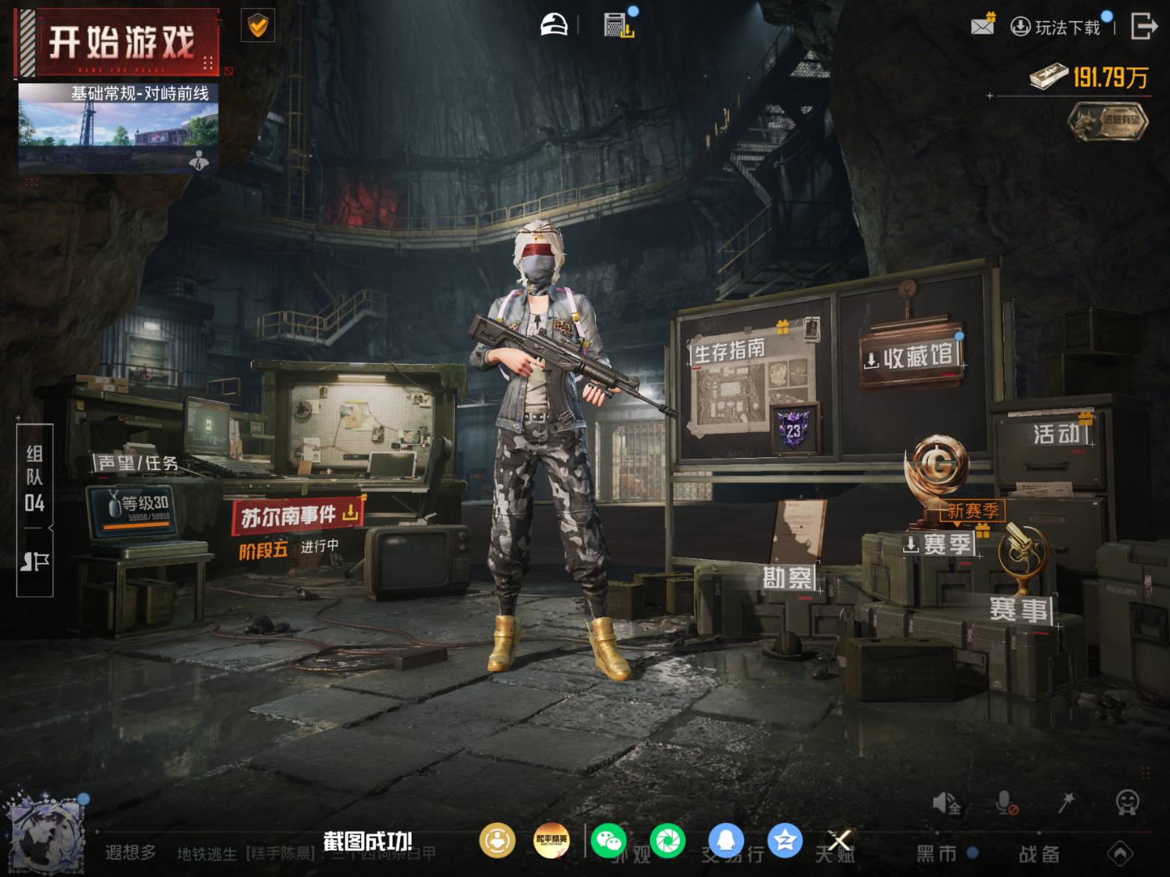This screenshot has height=877, width=1170.
Task: Click the four-player squad icon on mode thumbnail
Action: pyautogui.click(x=199, y=160)
